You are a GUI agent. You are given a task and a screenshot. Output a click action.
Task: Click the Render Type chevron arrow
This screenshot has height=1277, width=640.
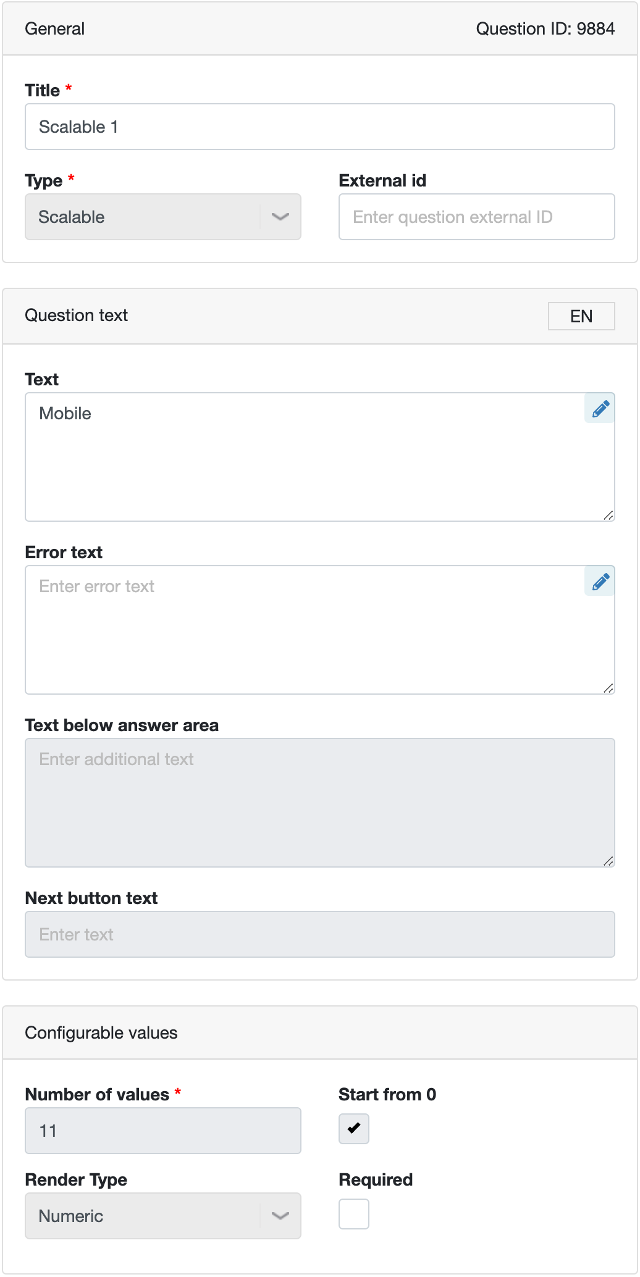point(280,1216)
